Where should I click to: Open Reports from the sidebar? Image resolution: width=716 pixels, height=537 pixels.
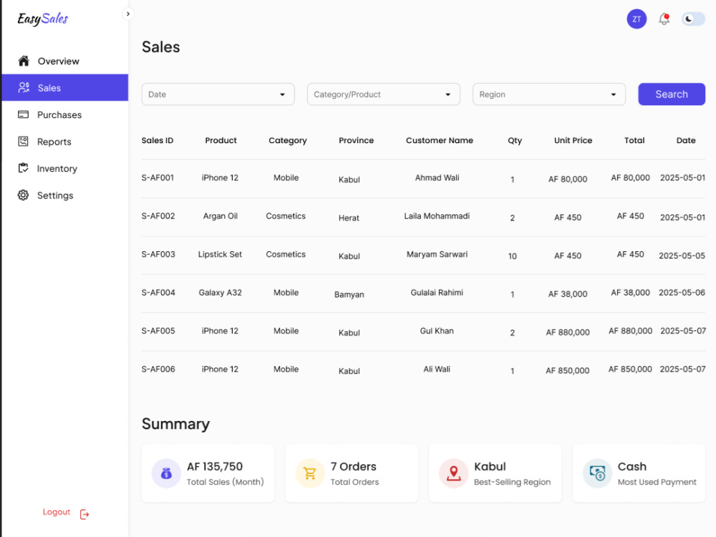pyautogui.click(x=65, y=142)
